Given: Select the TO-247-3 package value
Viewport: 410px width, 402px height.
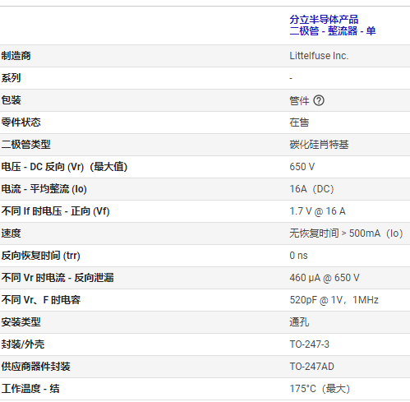Looking at the screenshot, I should click(x=309, y=344).
